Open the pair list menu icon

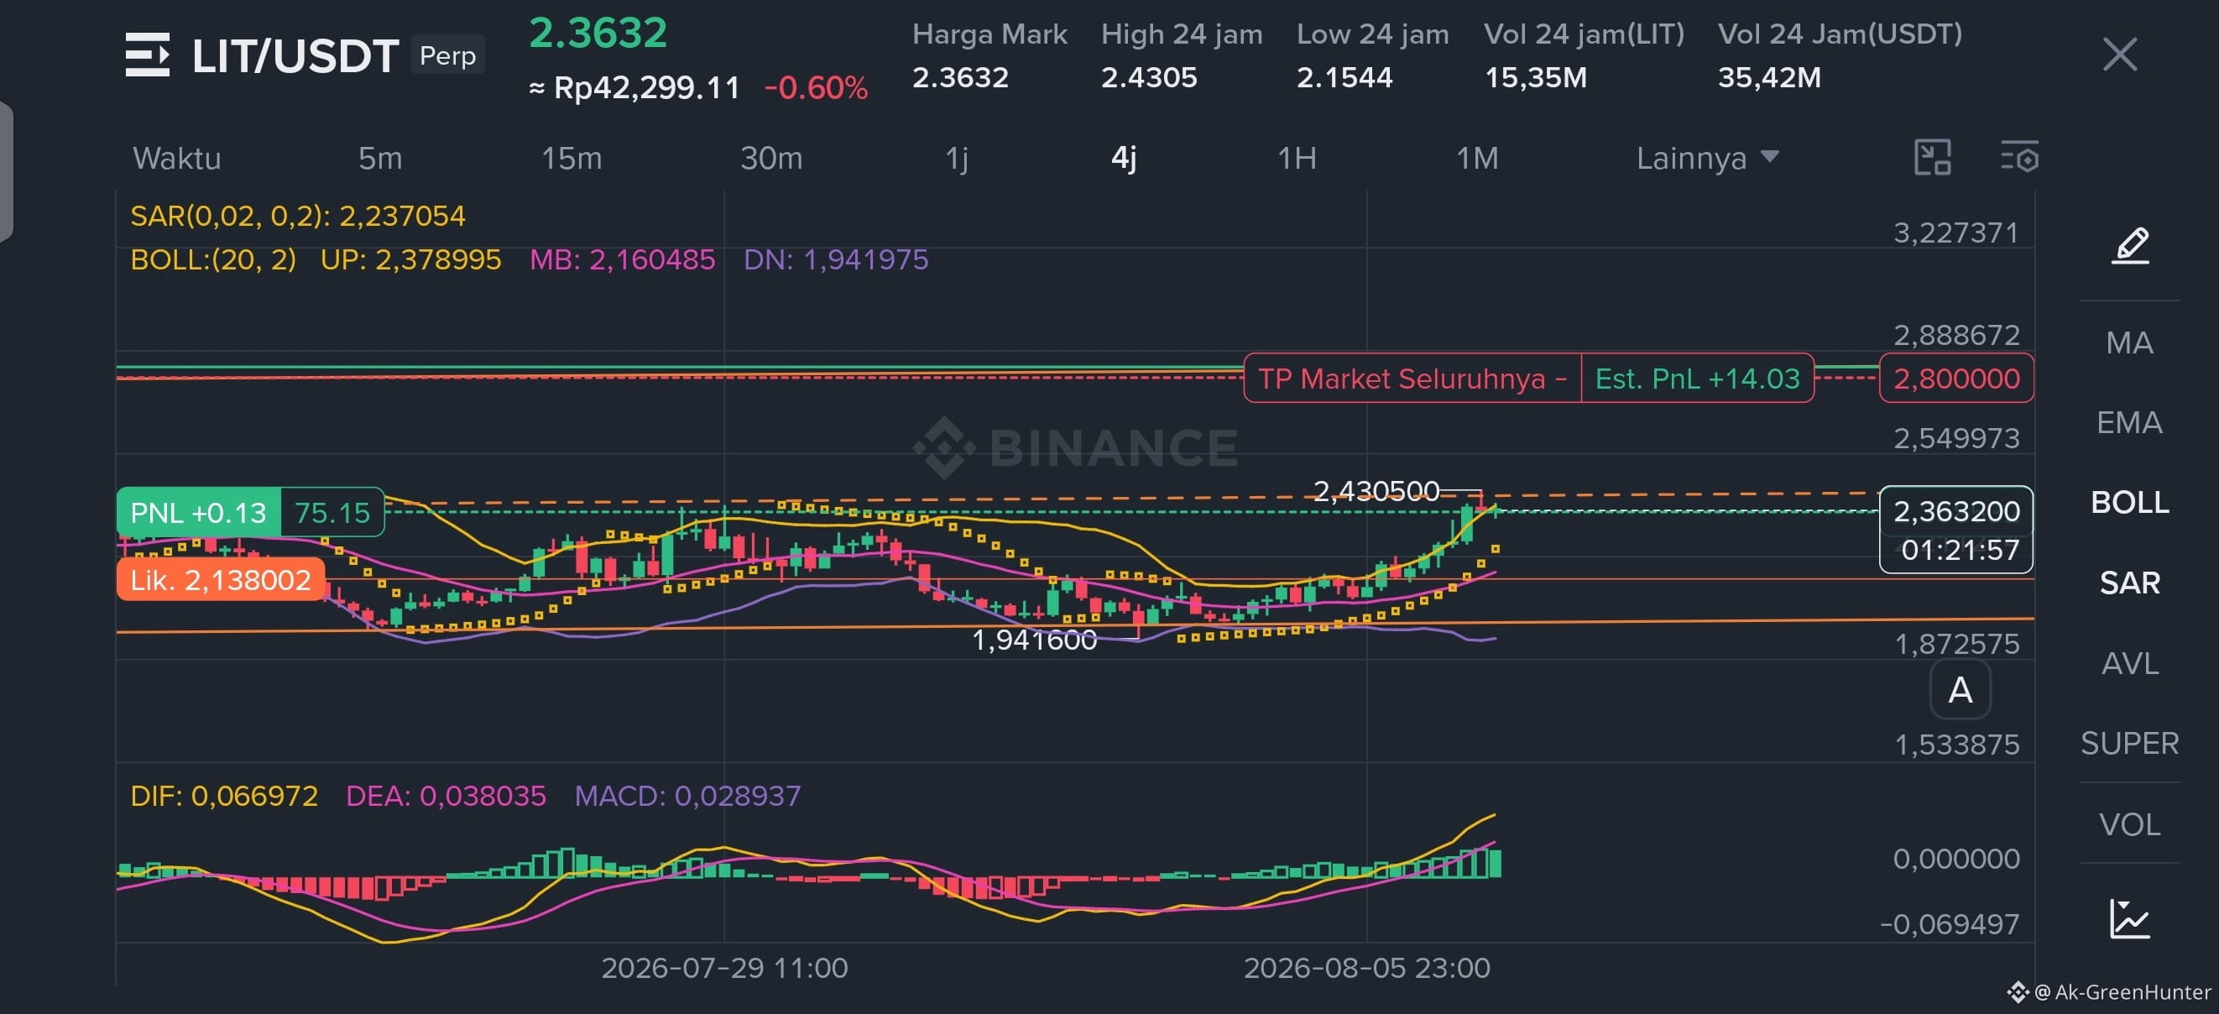pos(148,55)
